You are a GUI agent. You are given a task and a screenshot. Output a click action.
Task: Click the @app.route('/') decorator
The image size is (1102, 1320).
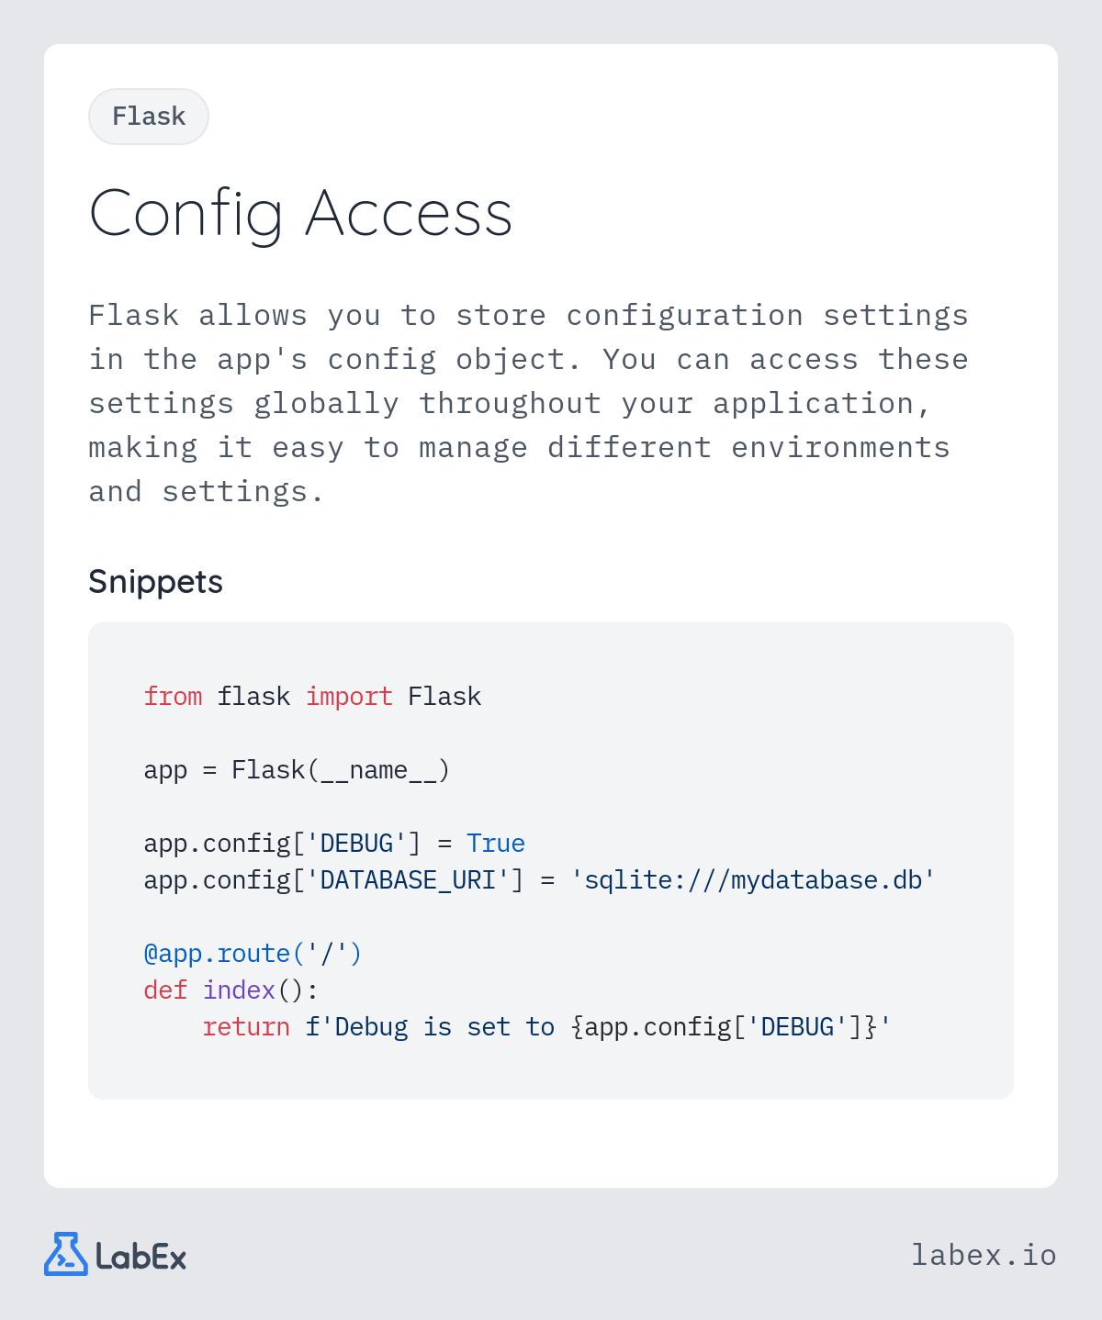coord(253,954)
